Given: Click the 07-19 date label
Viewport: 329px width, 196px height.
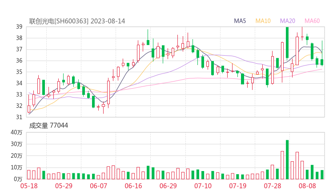Looking at the screenshot, I should pyautogui.click(x=237, y=186).
